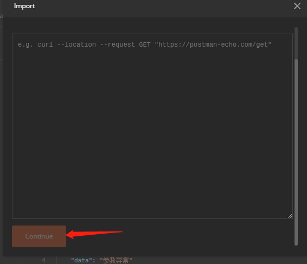Select line number 4 in the response gutter

tap(43, 261)
